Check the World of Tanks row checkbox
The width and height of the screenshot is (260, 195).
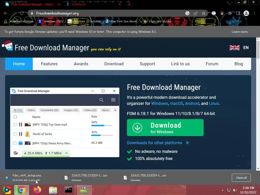pyautogui.click(x=15, y=134)
